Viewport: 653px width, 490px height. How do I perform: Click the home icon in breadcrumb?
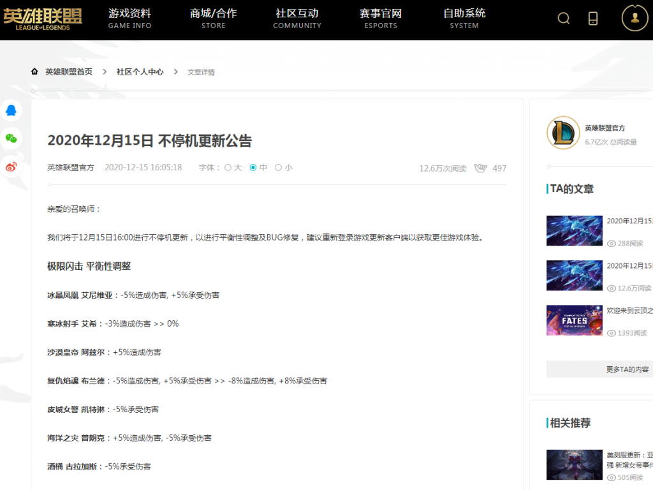[34, 71]
